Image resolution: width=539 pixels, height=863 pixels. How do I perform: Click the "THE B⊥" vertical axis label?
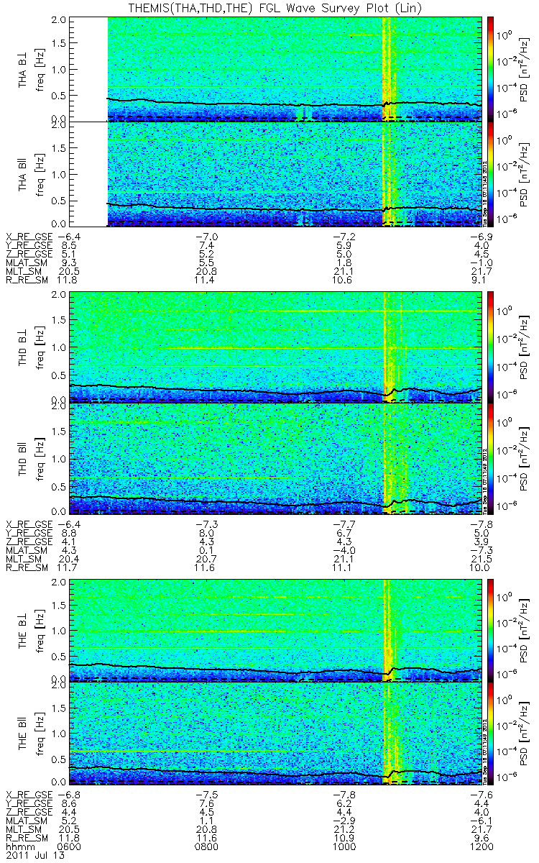(24, 629)
